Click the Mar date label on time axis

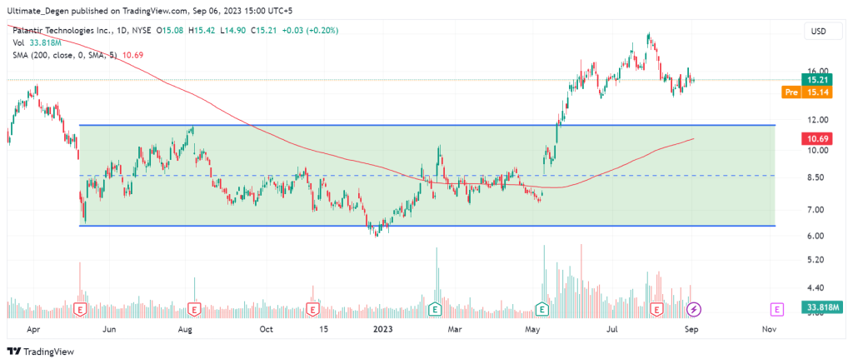tap(456, 329)
